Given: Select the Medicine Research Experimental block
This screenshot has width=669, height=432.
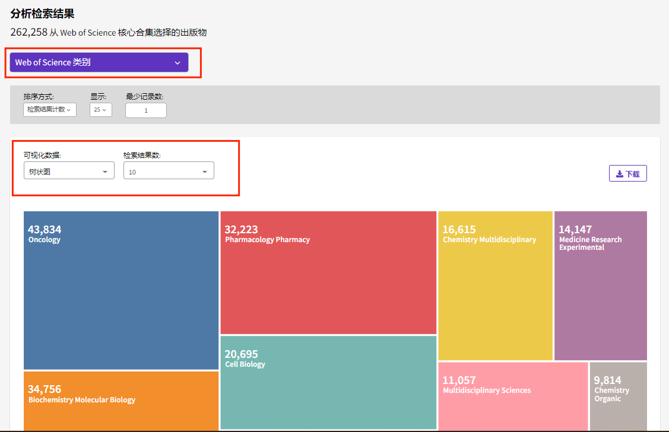Looking at the screenshot, I should [601, 286].
